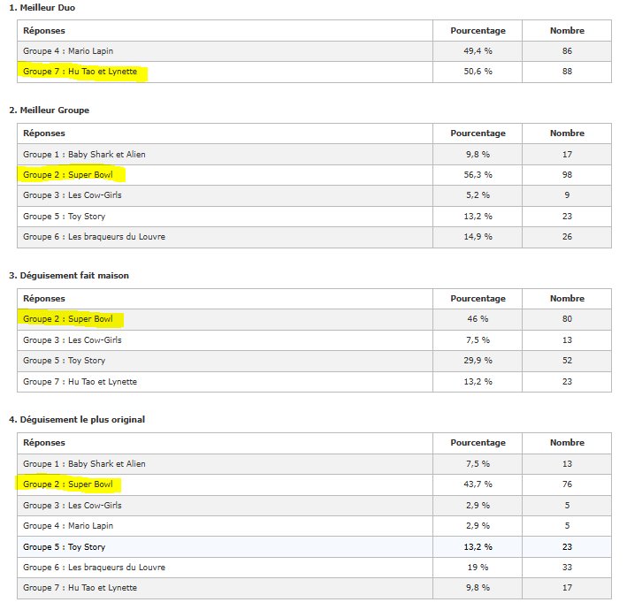Click 'Nombre' column header in Meilleur Duo table
Screen dimensions: 627x610
(x=567, y=31)
